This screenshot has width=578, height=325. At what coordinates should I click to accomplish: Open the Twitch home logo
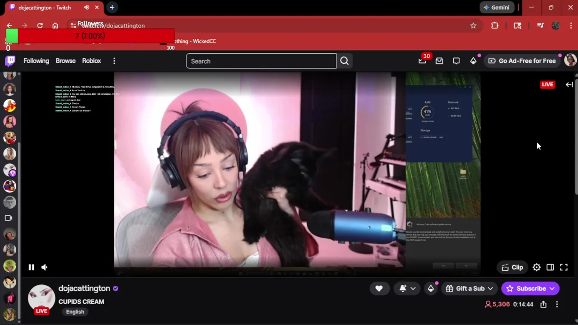pyautogui.click(x=10, y=61)
